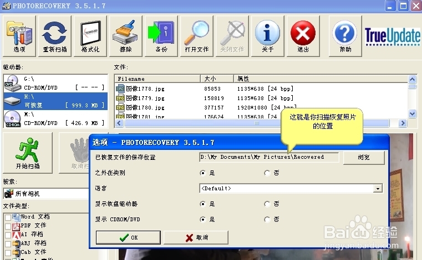
Task: Click the horizontal scrollbar thumb of file list
Action: [x=257, y=123]
